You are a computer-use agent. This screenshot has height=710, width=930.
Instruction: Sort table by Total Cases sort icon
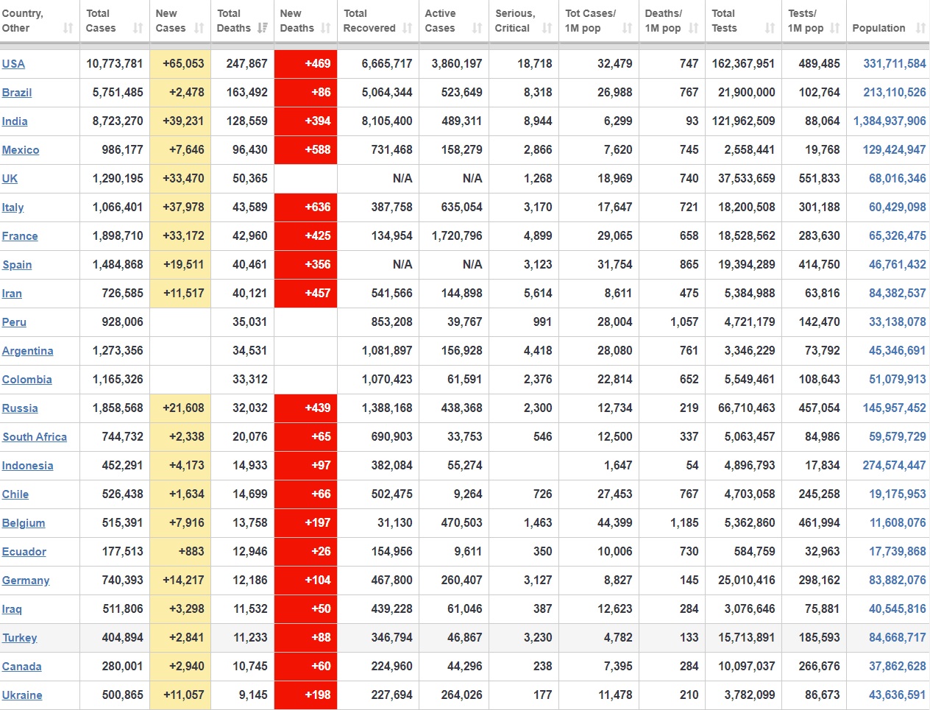pos(138,28)
